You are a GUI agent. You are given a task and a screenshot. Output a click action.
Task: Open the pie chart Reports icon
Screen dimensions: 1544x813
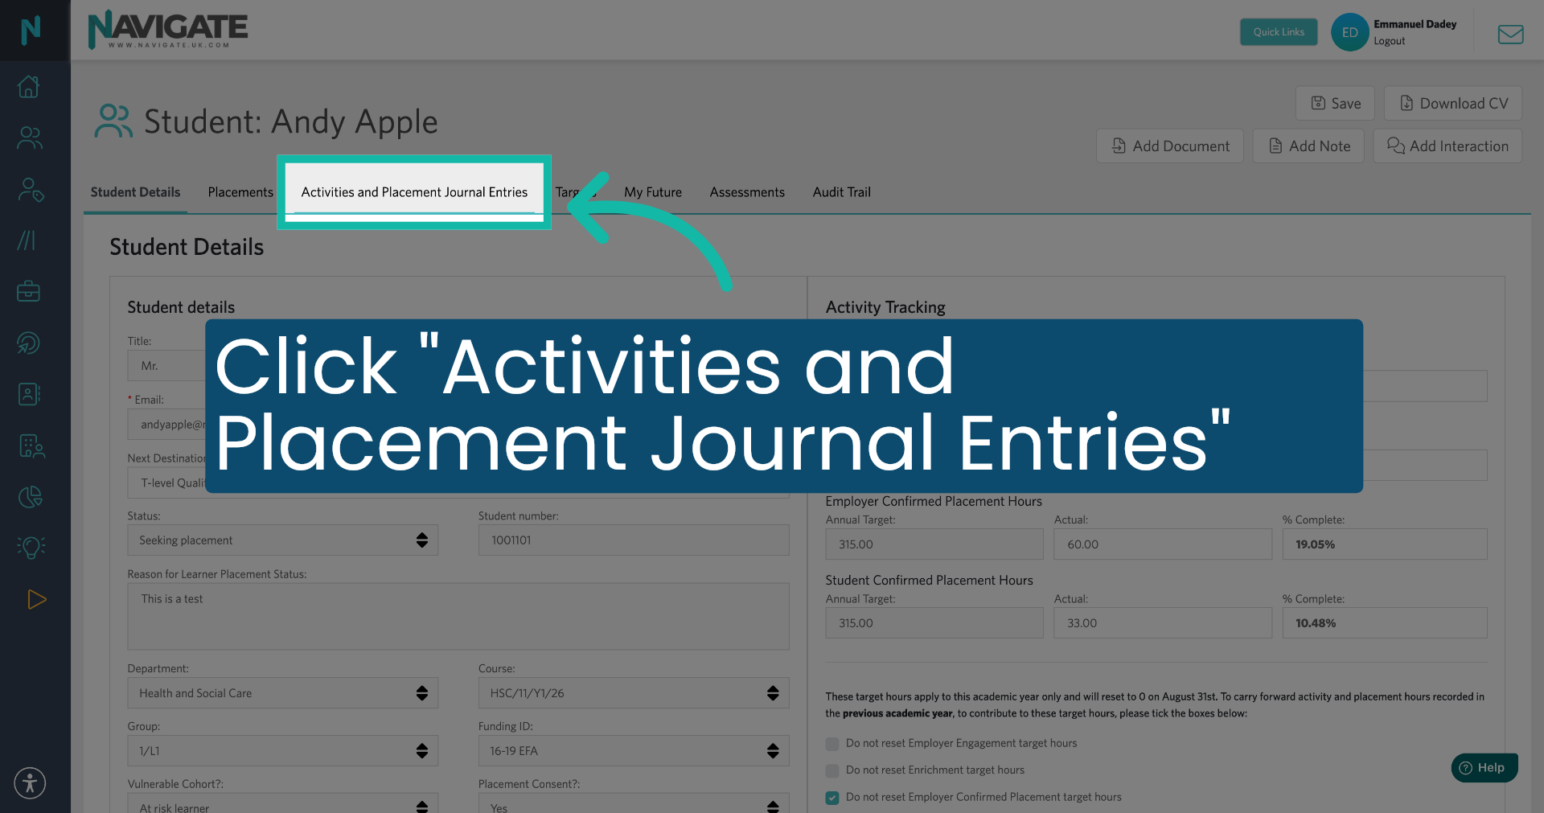pyautogui.click(x=30, y=497)
